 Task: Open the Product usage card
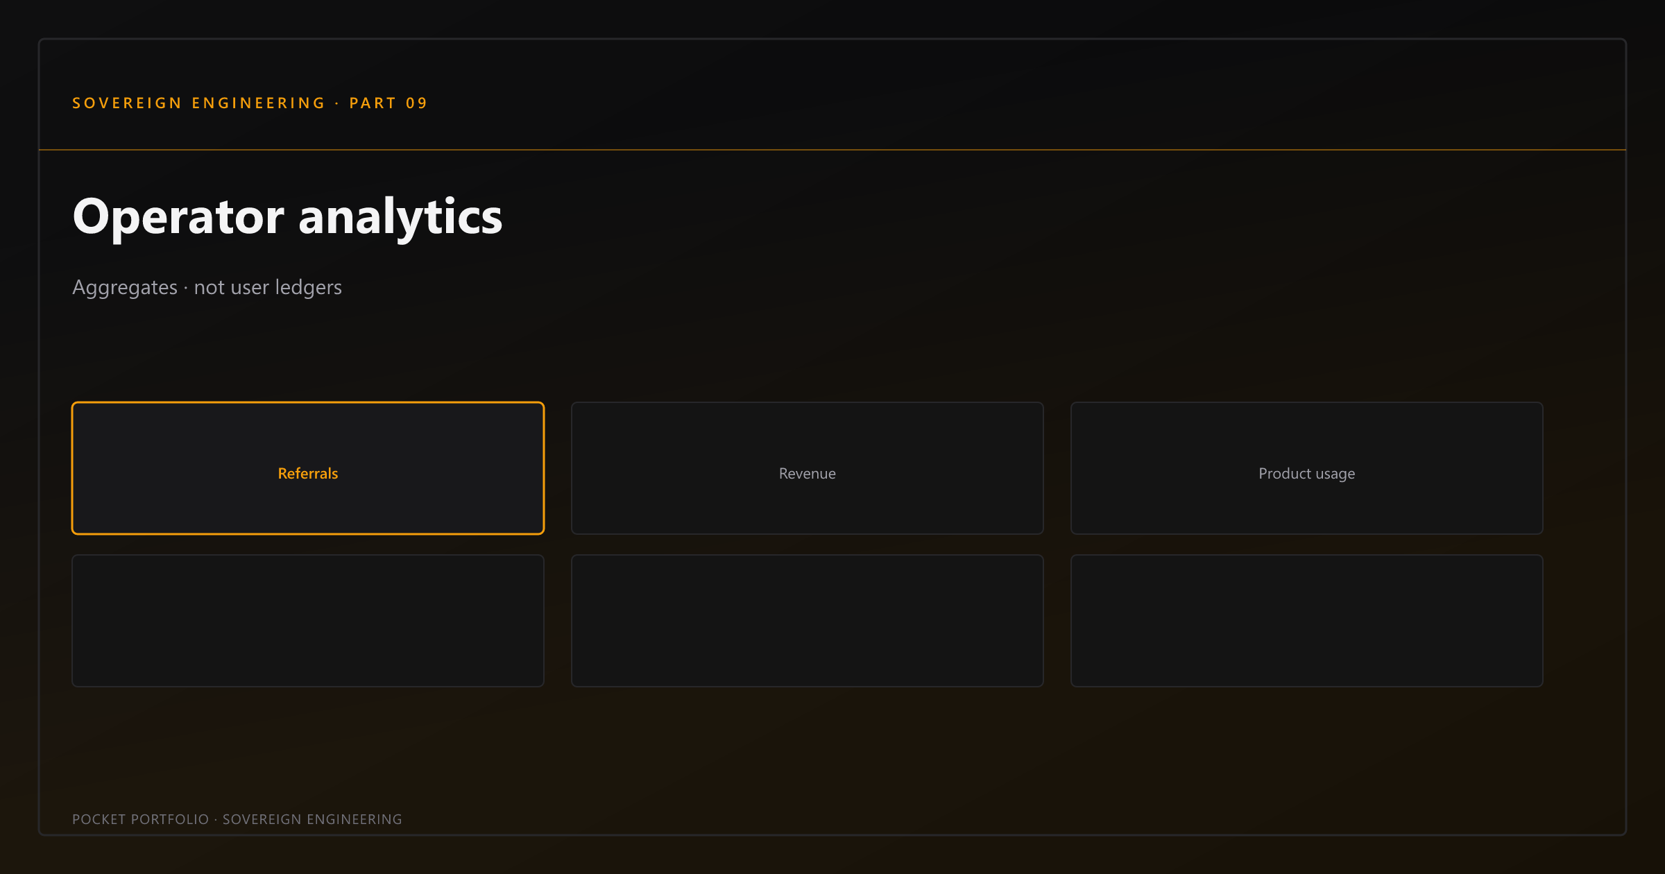tap(1307, 468)
